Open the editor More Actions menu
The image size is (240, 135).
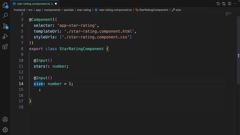235,4
